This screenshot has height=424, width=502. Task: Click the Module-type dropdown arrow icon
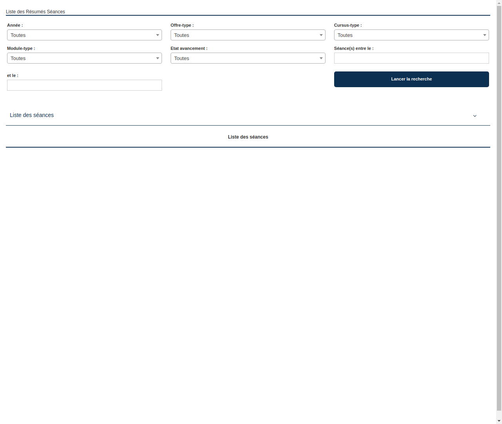tap(158, 58)
